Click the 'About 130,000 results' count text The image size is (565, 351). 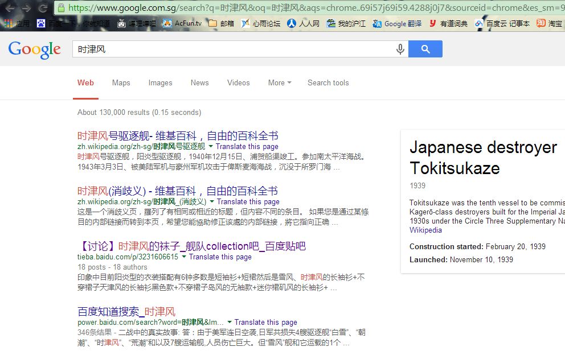pyautogui.click(x=139, y=112)
